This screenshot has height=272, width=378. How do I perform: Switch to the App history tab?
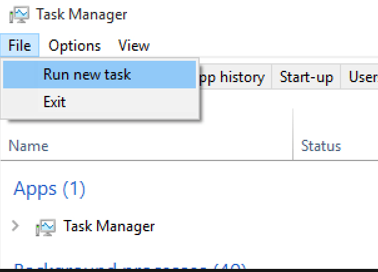(x=233, y=78)
